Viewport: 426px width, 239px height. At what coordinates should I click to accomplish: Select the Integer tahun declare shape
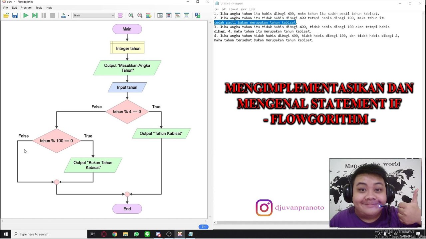[x=127, y=48]
